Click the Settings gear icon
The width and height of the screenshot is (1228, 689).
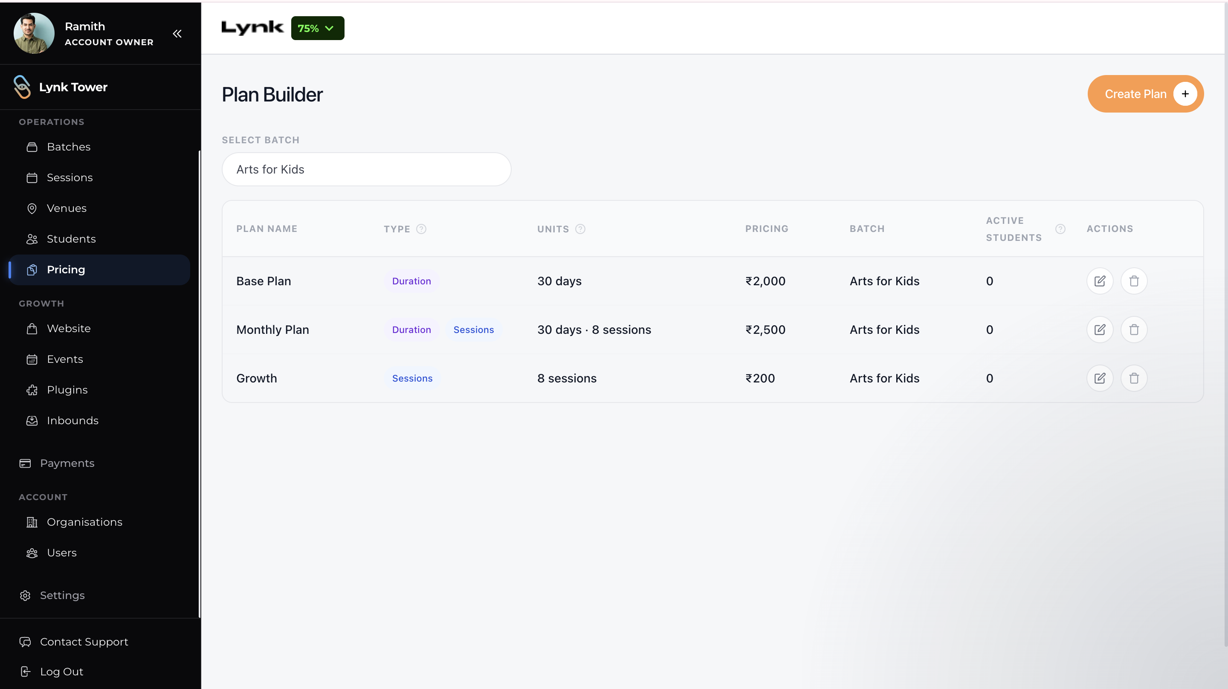[25, 596]
